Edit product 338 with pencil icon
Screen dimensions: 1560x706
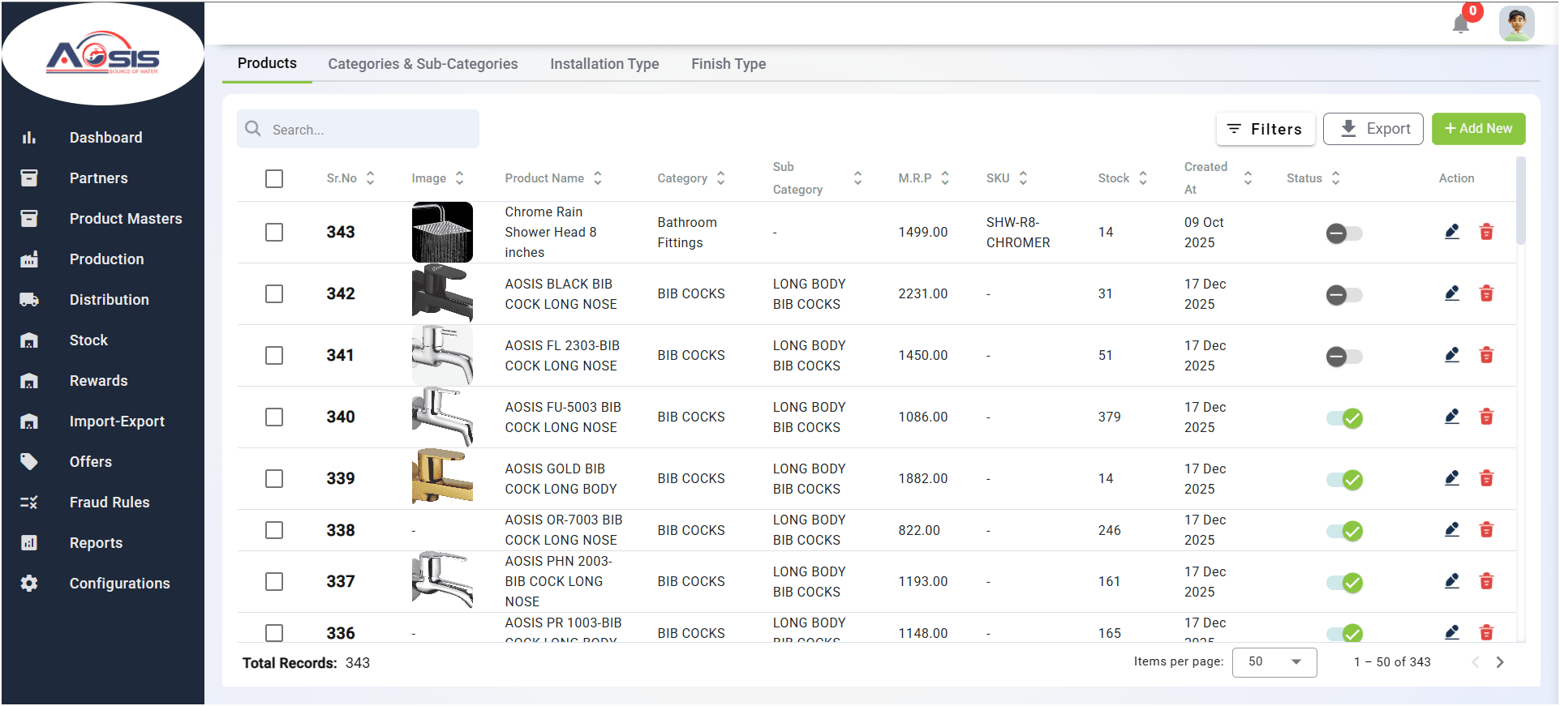coord(1452,530)
